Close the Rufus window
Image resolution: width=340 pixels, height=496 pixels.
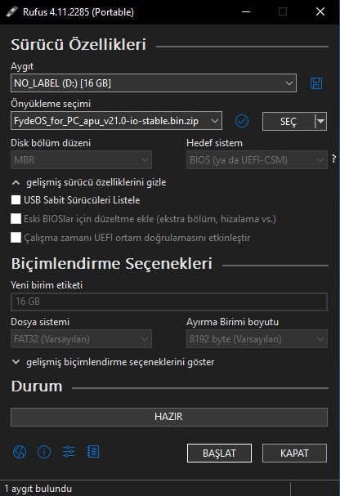(x=320, y=12)
